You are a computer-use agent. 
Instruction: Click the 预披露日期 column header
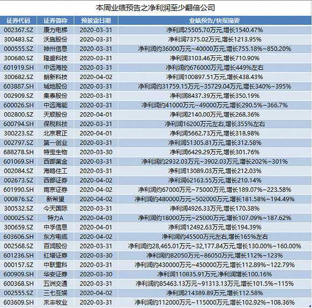coord(96,20)
